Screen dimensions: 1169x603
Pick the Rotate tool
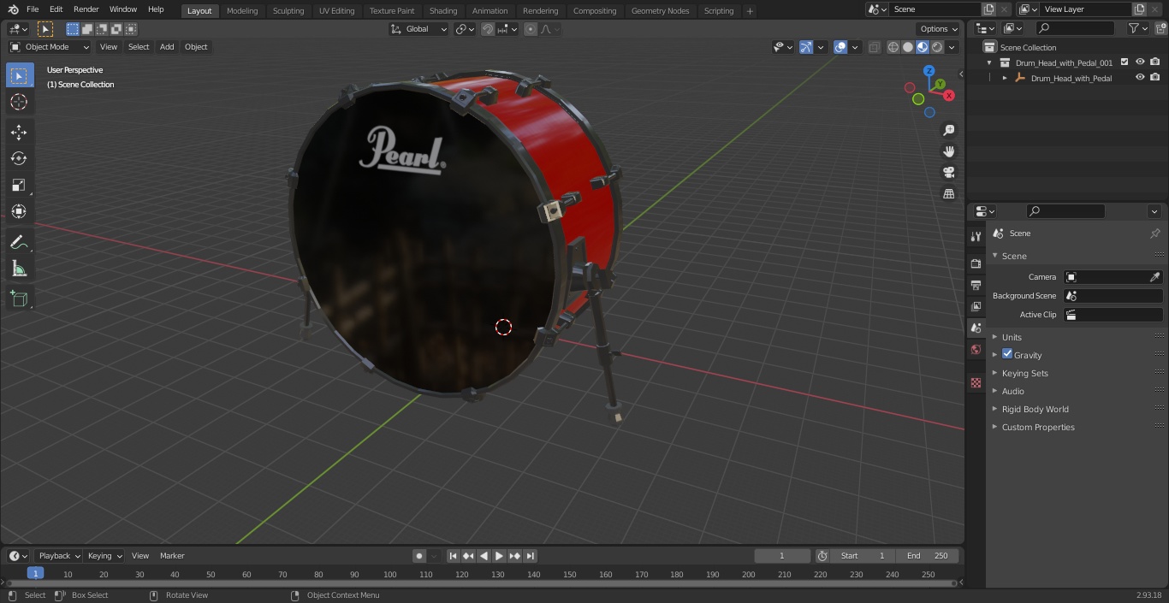[x=20, y=158]
